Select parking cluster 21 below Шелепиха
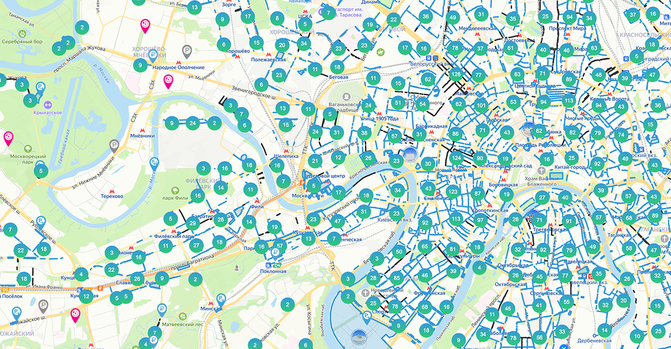Image resolution: width=671 pixels, height=349 pixels. pyautogui.click(x=315, y=161)
